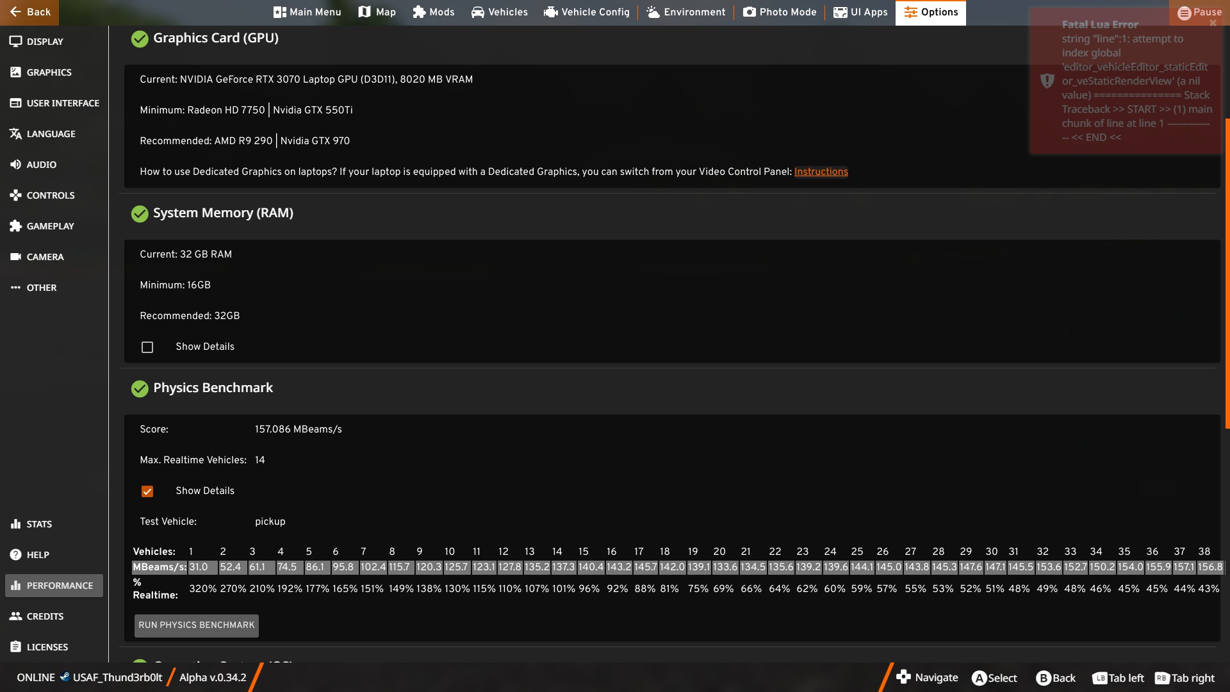The width and height of the screenshot is (1230, 692).
Task: Go to Gameplay settings label
Action: (51, 226)
